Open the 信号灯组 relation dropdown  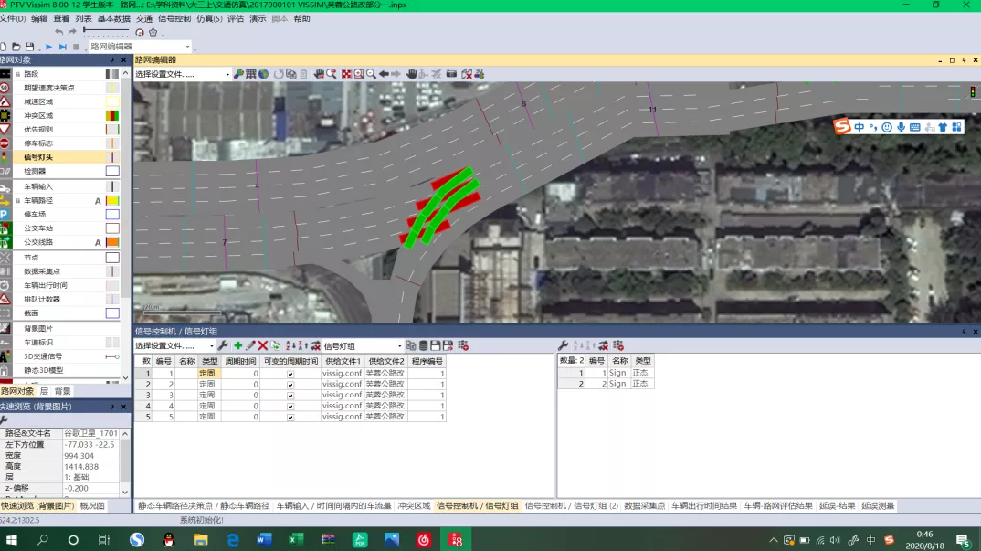click(x=399, y=345)
